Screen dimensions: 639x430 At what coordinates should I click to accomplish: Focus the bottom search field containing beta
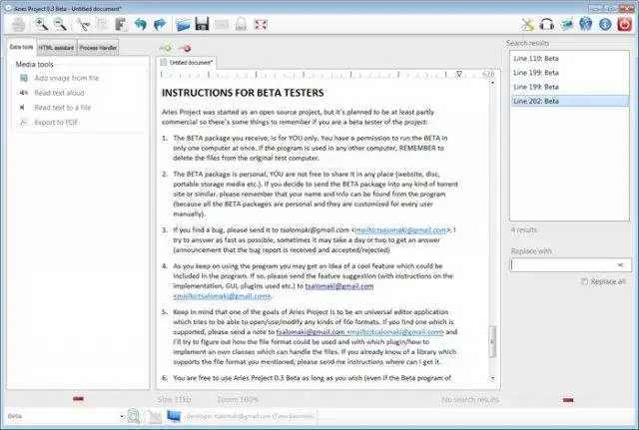(x=63, y=416)
